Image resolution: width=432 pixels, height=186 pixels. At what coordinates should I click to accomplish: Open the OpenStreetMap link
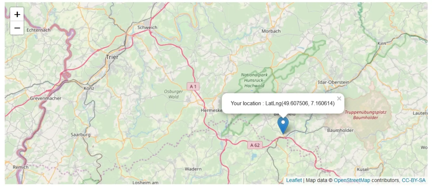tap(352, 180)
